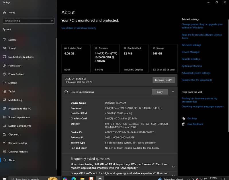Select Multitasking in the System menu
Image resolution: width=229 pixels, height=180 pixels.
tap(15, 100)
